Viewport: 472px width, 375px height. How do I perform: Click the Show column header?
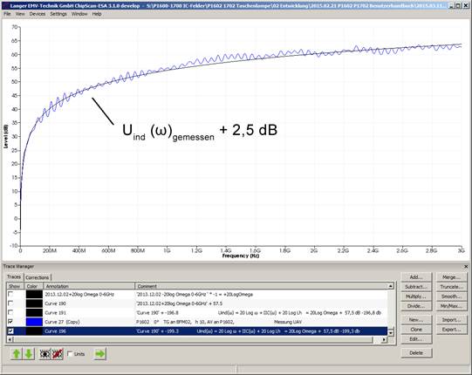16,286
